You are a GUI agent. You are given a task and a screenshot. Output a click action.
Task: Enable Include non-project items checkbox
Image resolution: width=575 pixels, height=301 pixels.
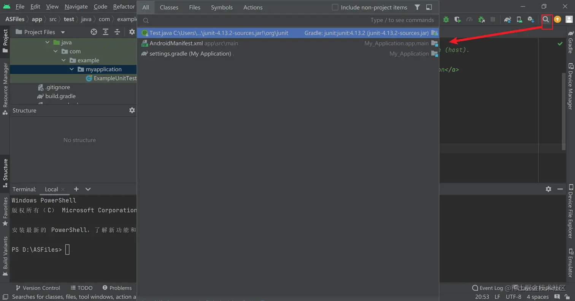pyautogui.click(x=335, y=7)
